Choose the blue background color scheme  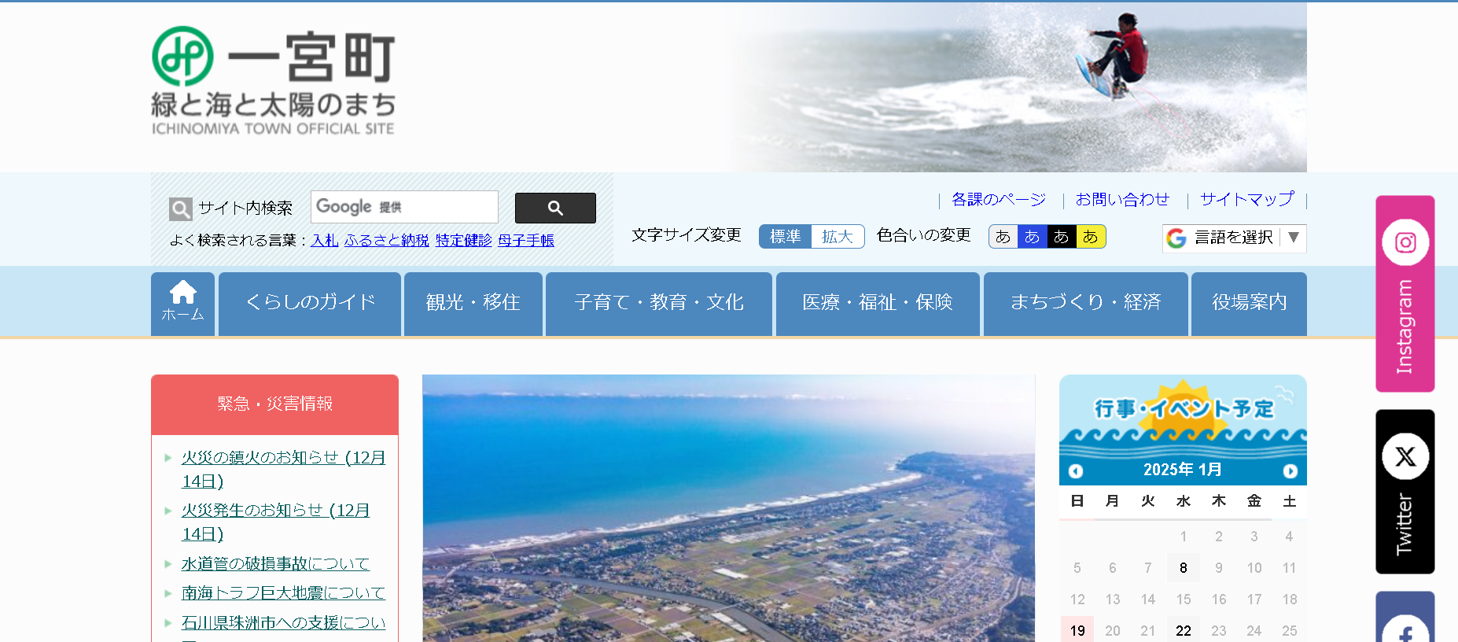coord(1032,237)
